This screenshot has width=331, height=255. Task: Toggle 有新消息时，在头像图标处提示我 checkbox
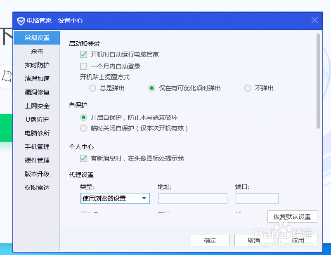pyautogui.click(x=84, y=158)
